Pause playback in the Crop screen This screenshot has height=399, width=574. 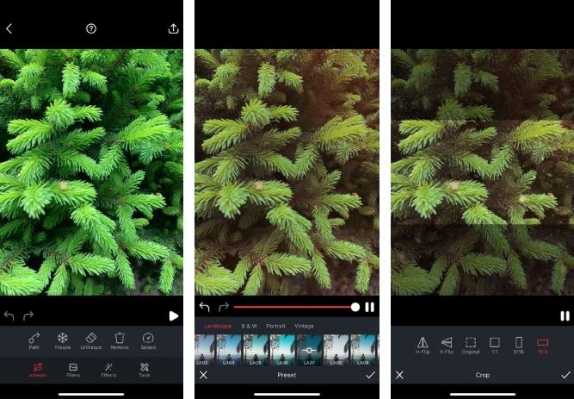point(565,315)
